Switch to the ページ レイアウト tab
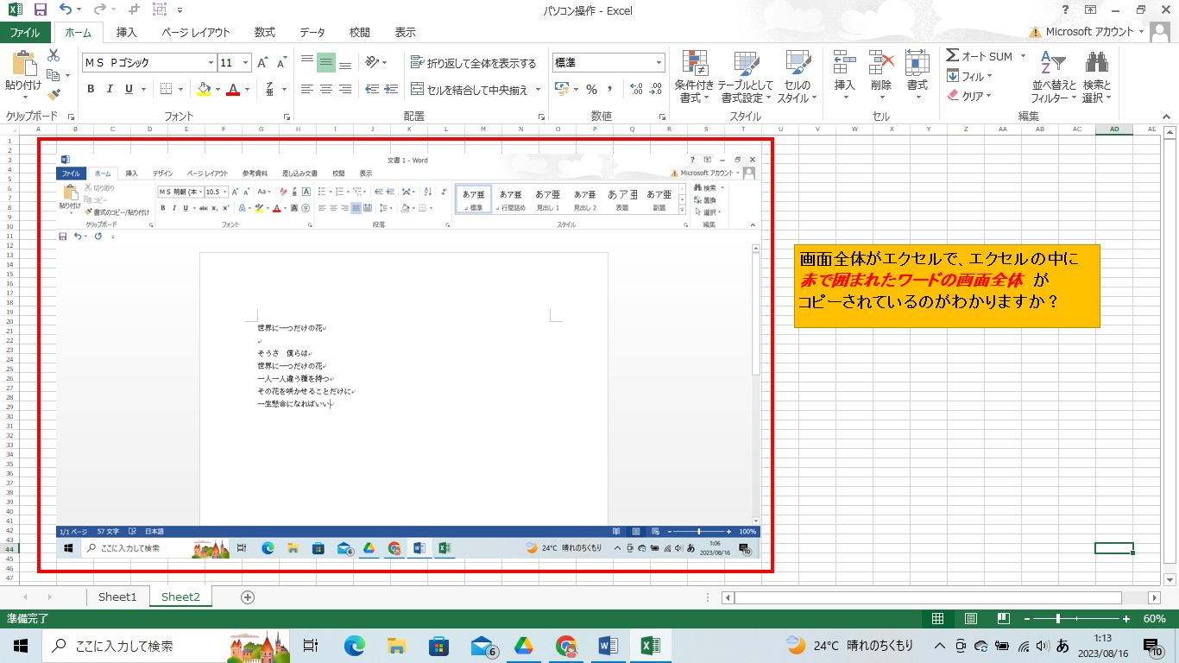 point(196,33)
